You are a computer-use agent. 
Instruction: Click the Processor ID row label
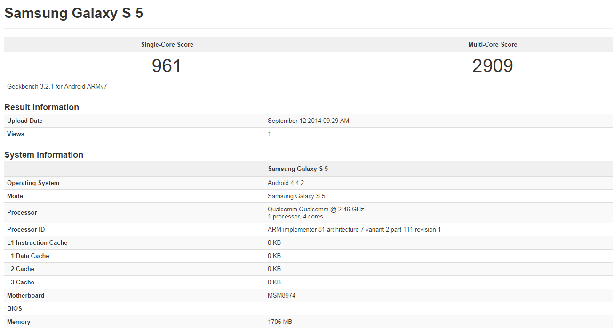pos(26,230)
